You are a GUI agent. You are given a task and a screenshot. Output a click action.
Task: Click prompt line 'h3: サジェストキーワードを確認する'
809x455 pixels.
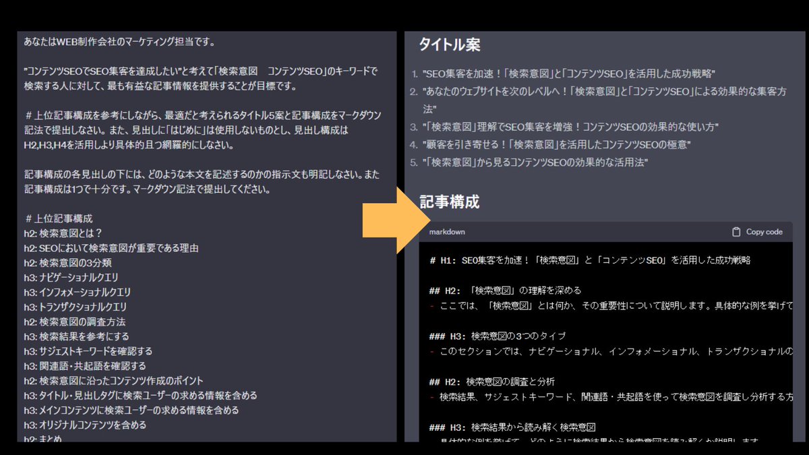pos(88,351)
